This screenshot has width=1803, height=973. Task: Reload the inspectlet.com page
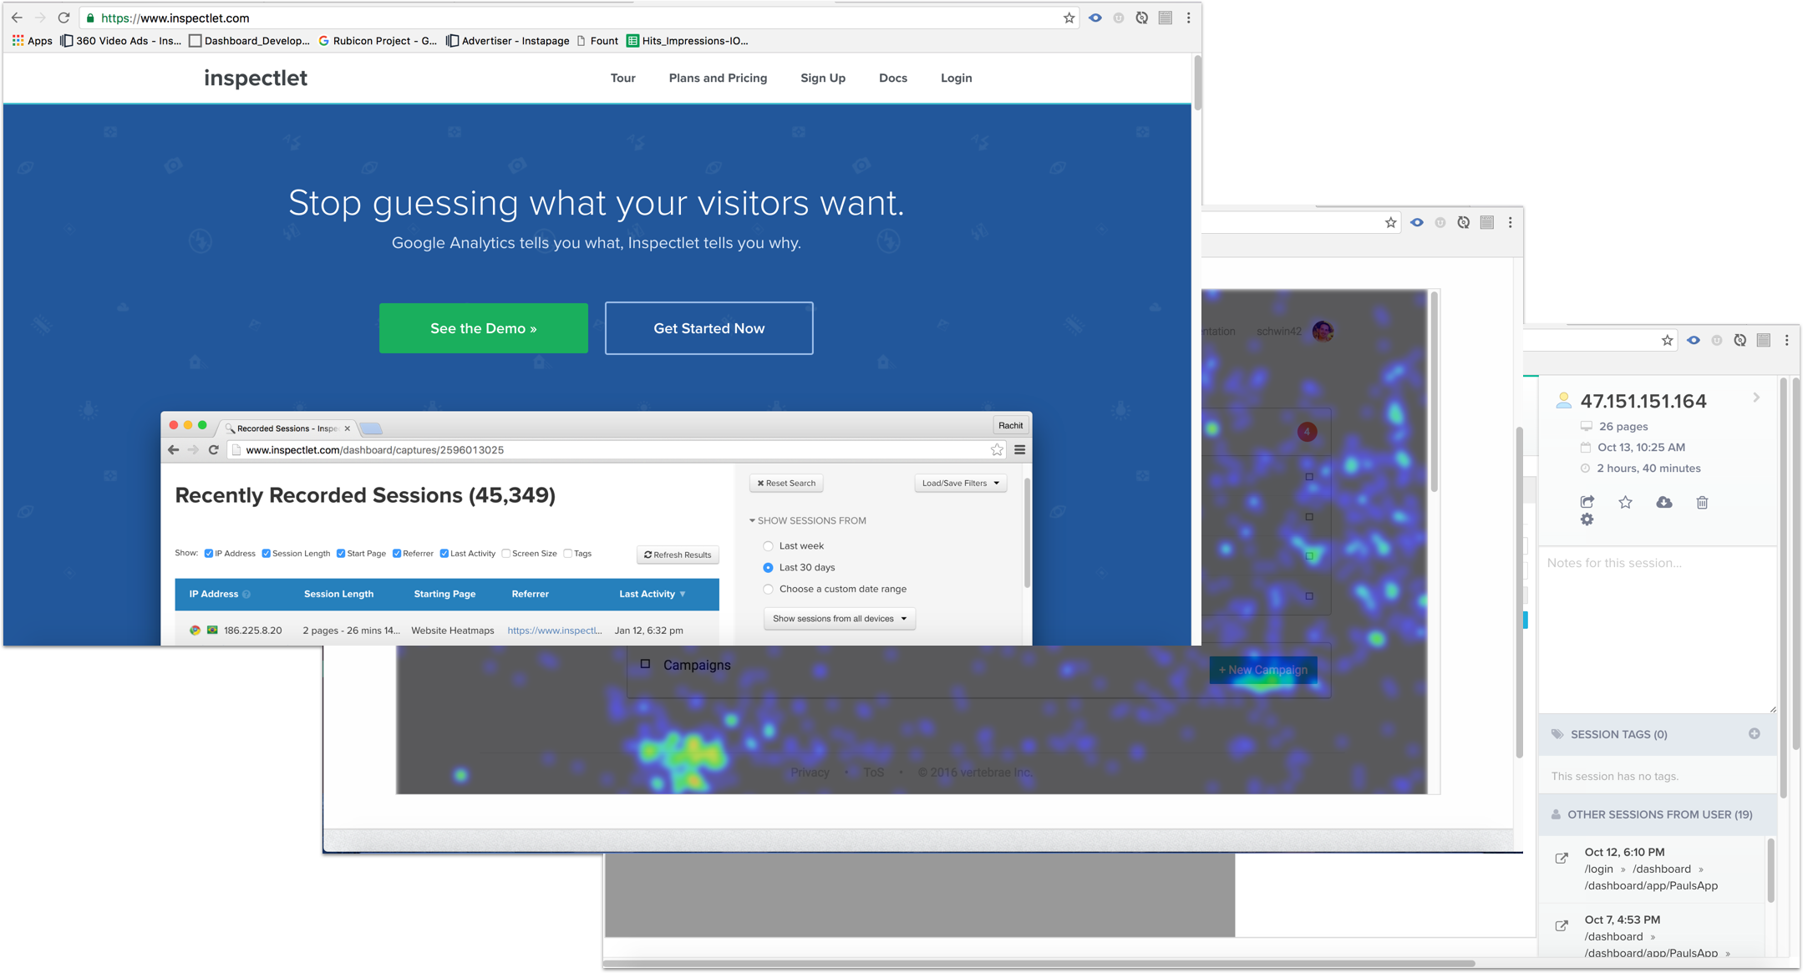pos(63,18)
